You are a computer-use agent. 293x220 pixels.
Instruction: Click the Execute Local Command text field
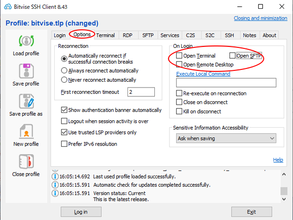tap(226, 83)
